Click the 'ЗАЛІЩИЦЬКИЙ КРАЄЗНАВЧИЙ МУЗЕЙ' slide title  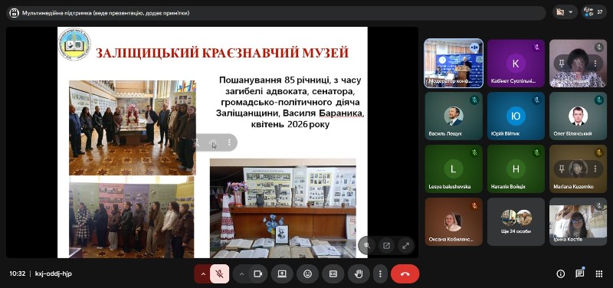click(x=222, y=53)
